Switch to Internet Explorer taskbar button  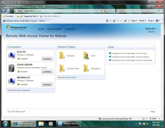pyautogui.click(x=23, y=124)
